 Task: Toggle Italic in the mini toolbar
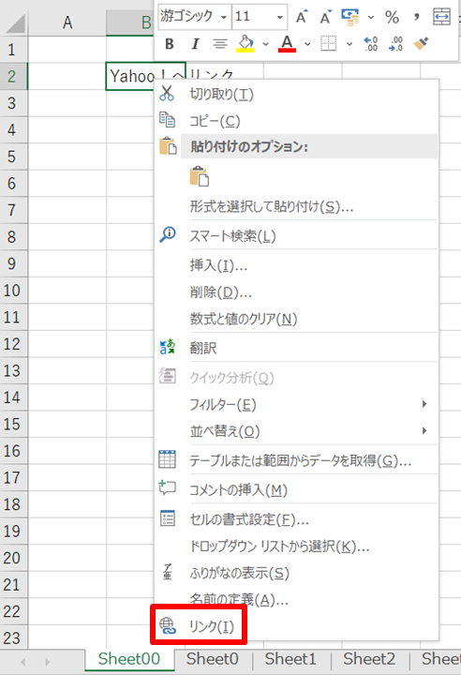[x=195, y=43]
